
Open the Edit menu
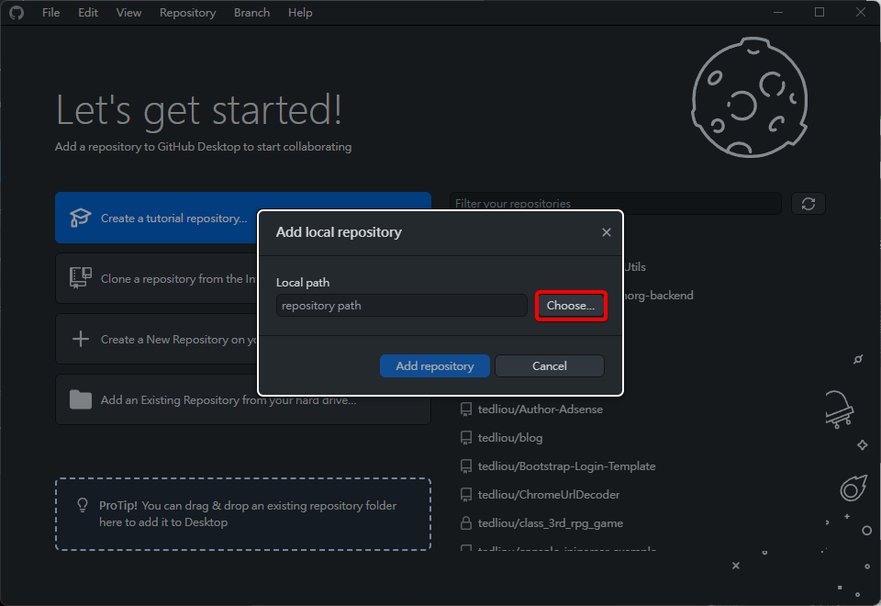(88, 12)
